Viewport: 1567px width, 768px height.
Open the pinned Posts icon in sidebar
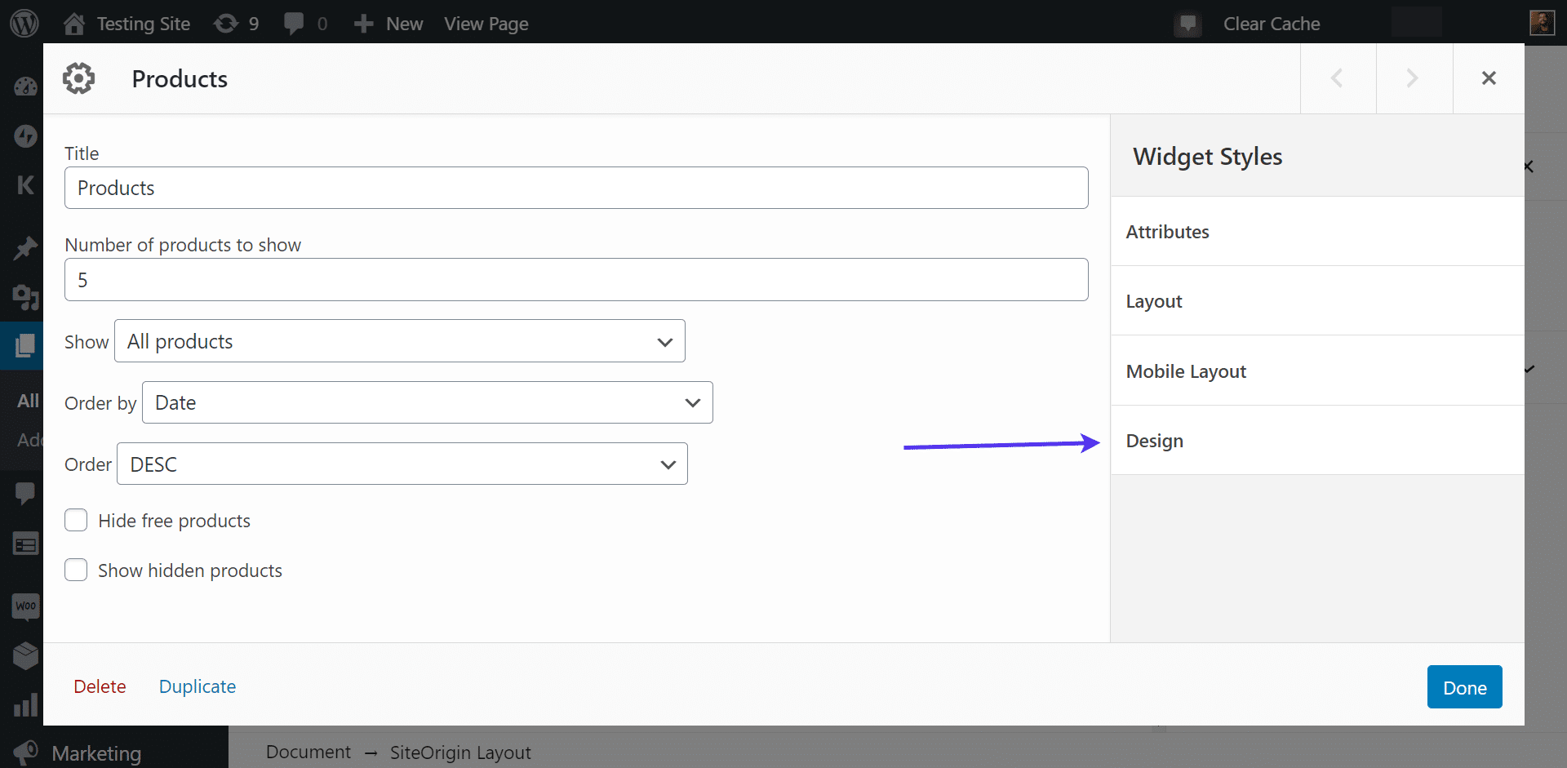[25, 248]
